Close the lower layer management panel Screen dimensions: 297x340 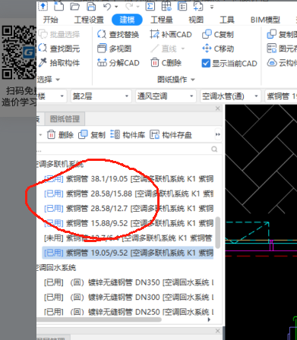point(217,331)
